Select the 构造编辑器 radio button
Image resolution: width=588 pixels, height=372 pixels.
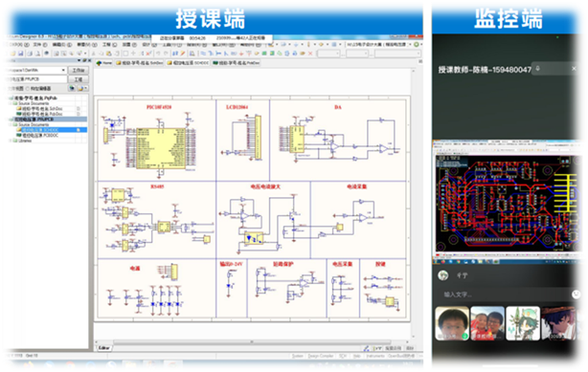28,88
